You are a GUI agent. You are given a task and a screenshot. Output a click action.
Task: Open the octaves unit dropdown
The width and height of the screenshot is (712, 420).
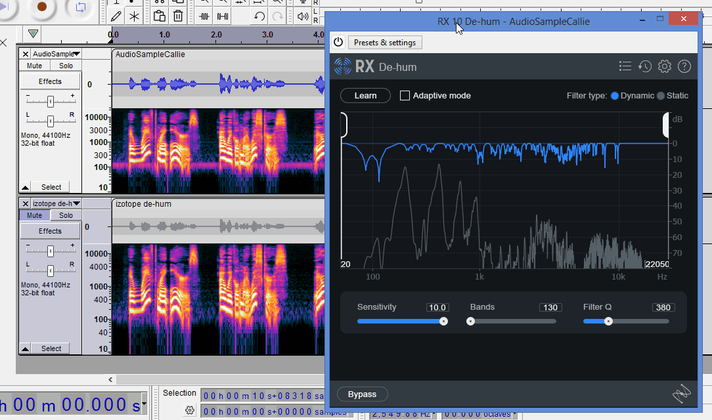[x=514, y=414]
